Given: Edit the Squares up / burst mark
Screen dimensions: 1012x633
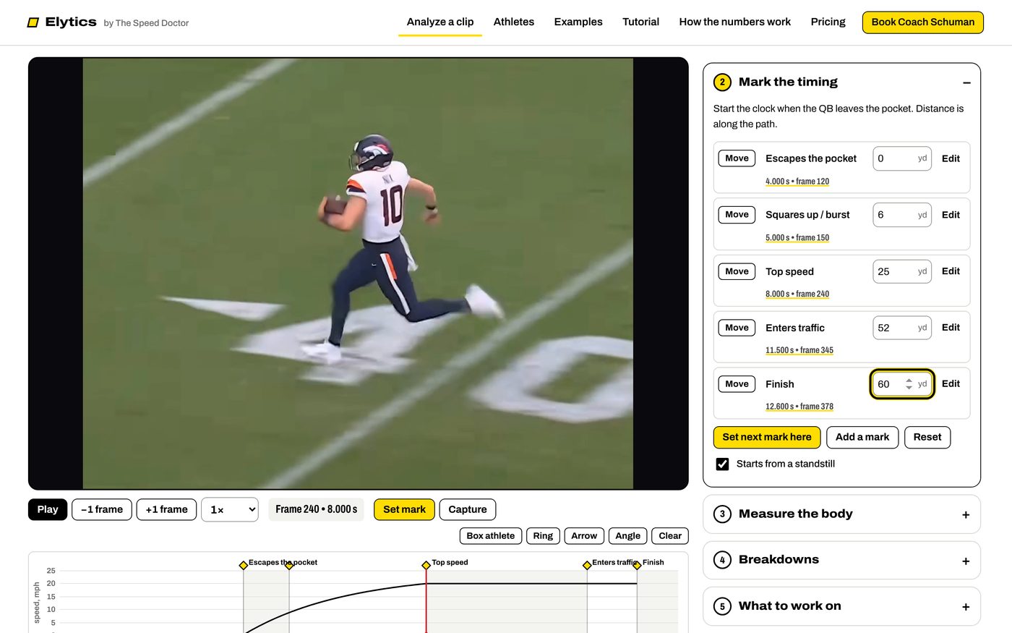Looking at the screenshot, I should coord(951,215).
